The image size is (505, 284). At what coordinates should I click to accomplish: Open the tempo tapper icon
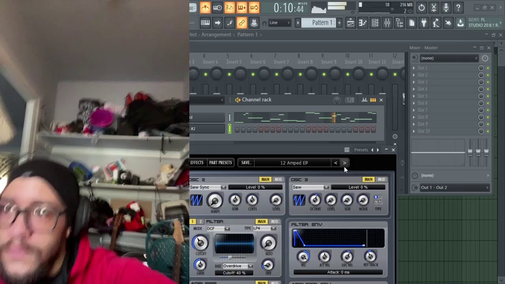pyautogui.click(x=436, y=23)
